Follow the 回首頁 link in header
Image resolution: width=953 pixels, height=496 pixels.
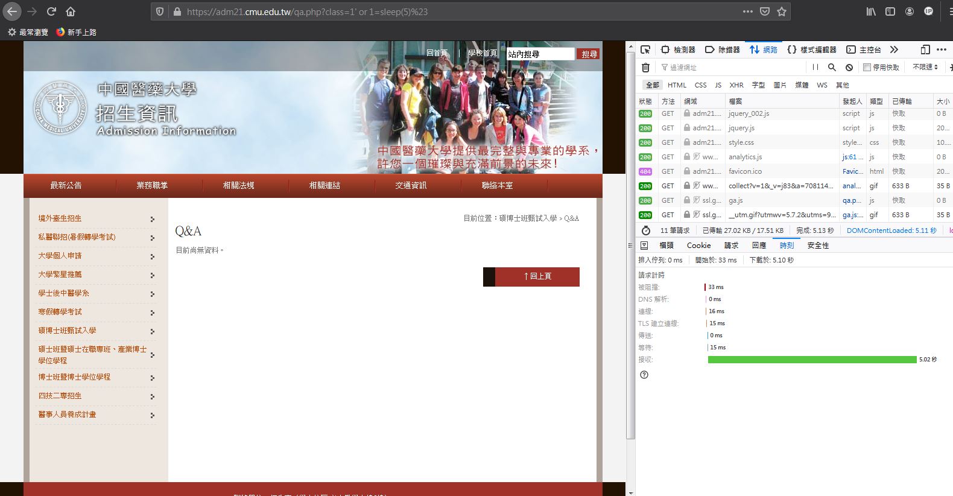pyautogui.click(x=437, y=53)
